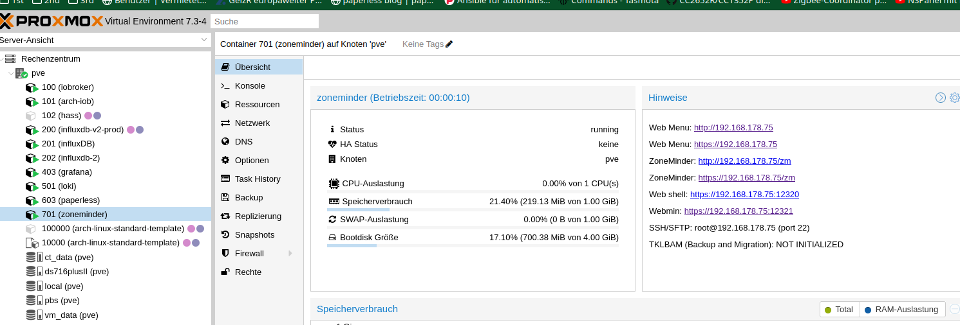Expand the Firewall submenu arrow

290,253
